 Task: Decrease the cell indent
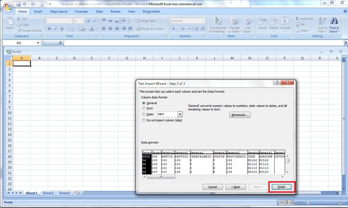coord(123,29)
